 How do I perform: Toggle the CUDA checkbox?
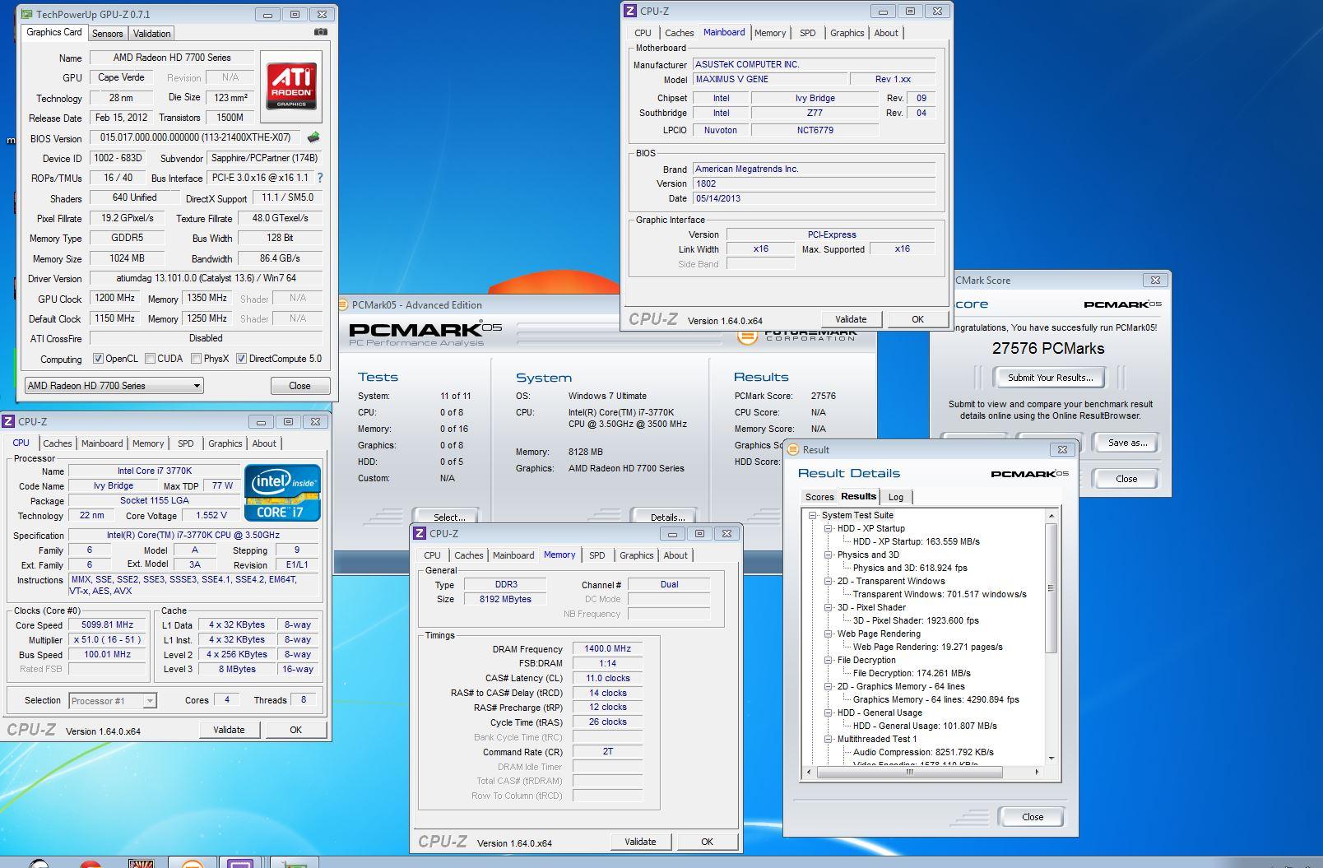150,359
